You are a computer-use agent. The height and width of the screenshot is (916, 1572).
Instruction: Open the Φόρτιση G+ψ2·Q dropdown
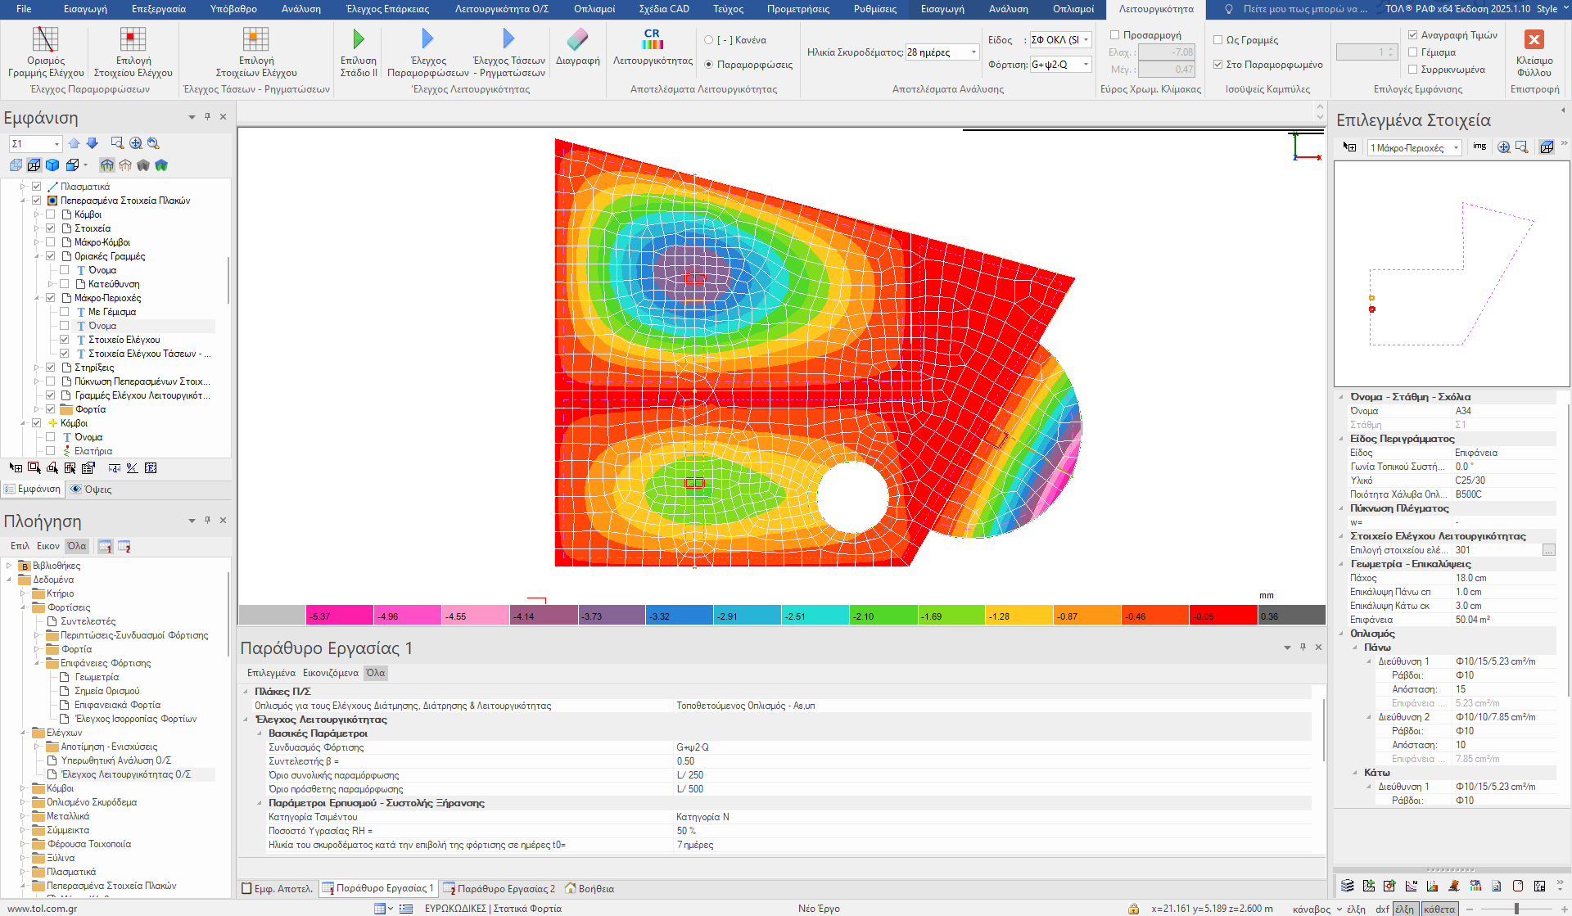tap(1086, 65)
